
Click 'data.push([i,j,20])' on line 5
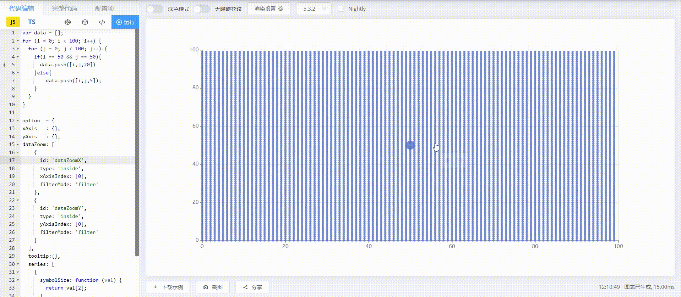pyautogui.click(x=67, y=65)
